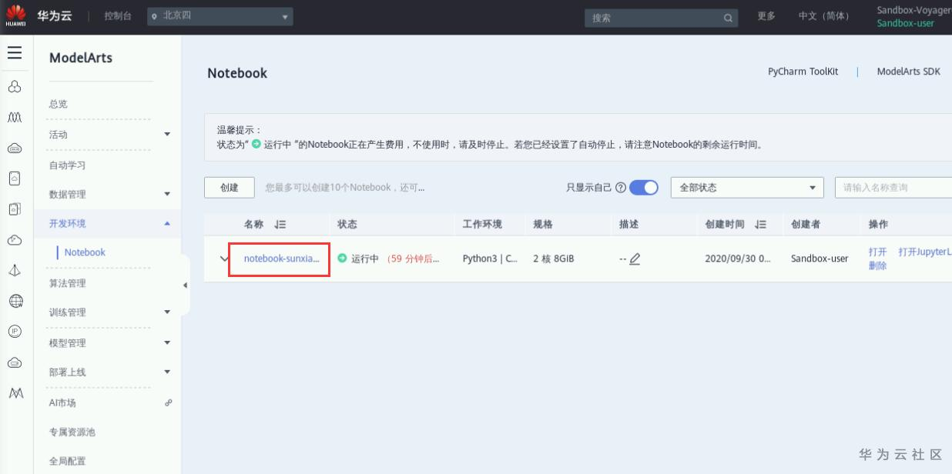Click the bottom M-shaped icon in left rail
952x474 pixels.
pyautogui.click(x=15, y=393)
